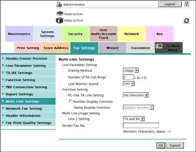This screenshot has width=196, height=152.
Task: Open Line Parameter Setting in sidebar
Action: [x=28, y=66]
